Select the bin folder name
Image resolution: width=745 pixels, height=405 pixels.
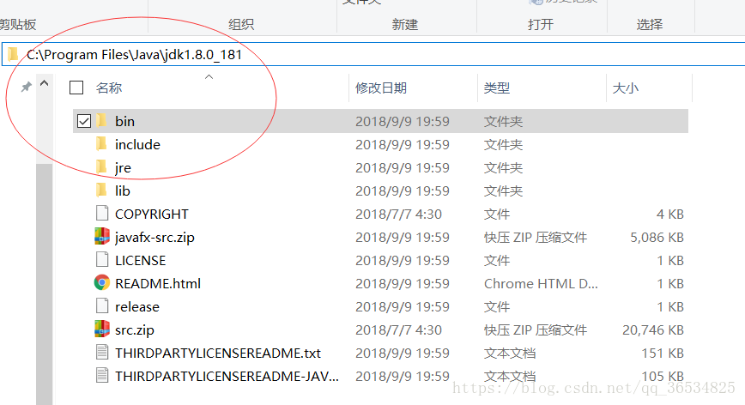point(125,121)
